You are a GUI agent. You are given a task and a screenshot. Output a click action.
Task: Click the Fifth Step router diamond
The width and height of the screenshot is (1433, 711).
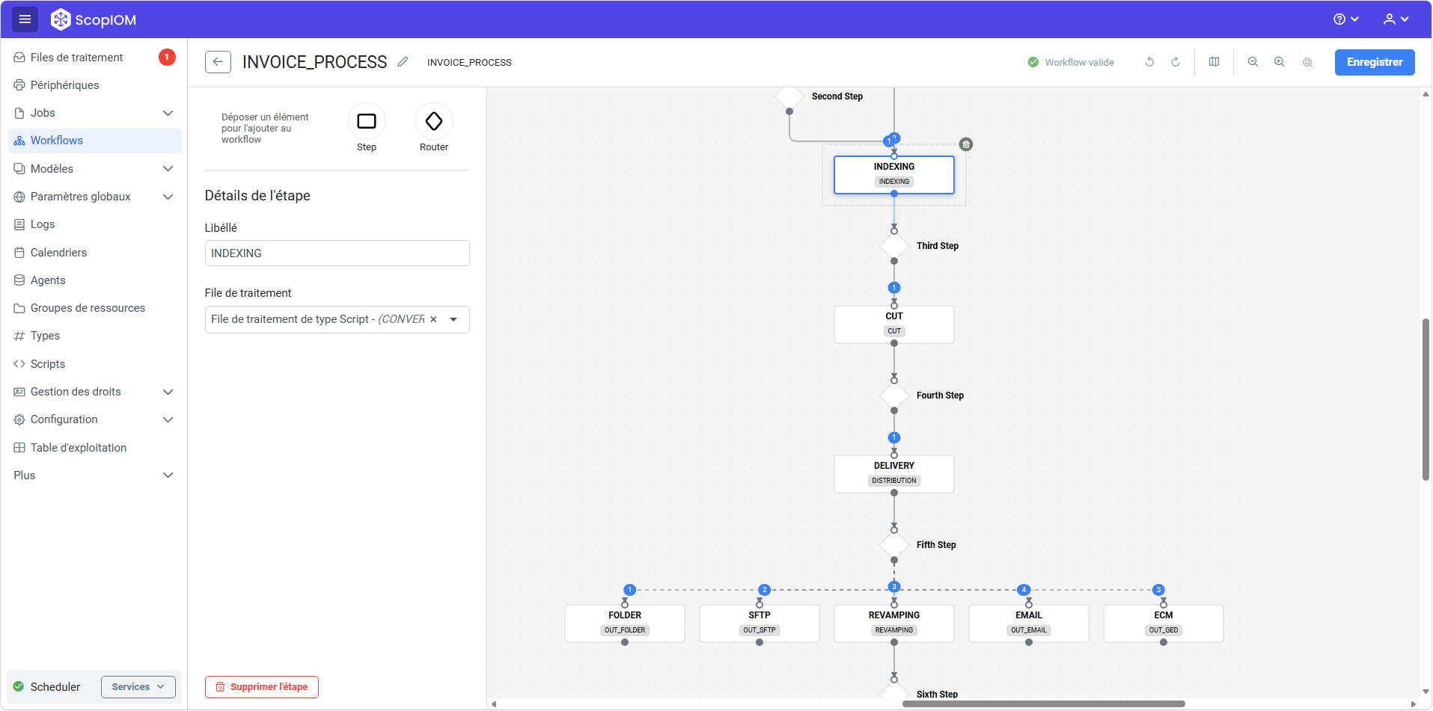tap(894, 545)
